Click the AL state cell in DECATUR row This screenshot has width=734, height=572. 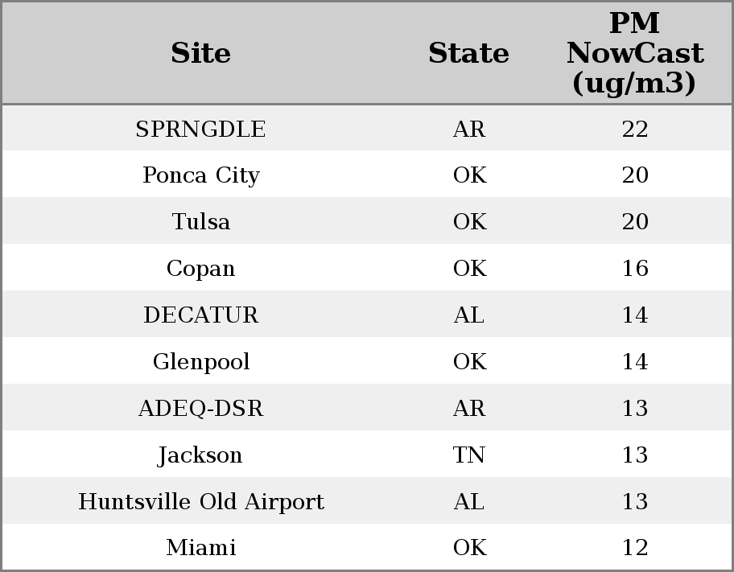pos(468,315)
